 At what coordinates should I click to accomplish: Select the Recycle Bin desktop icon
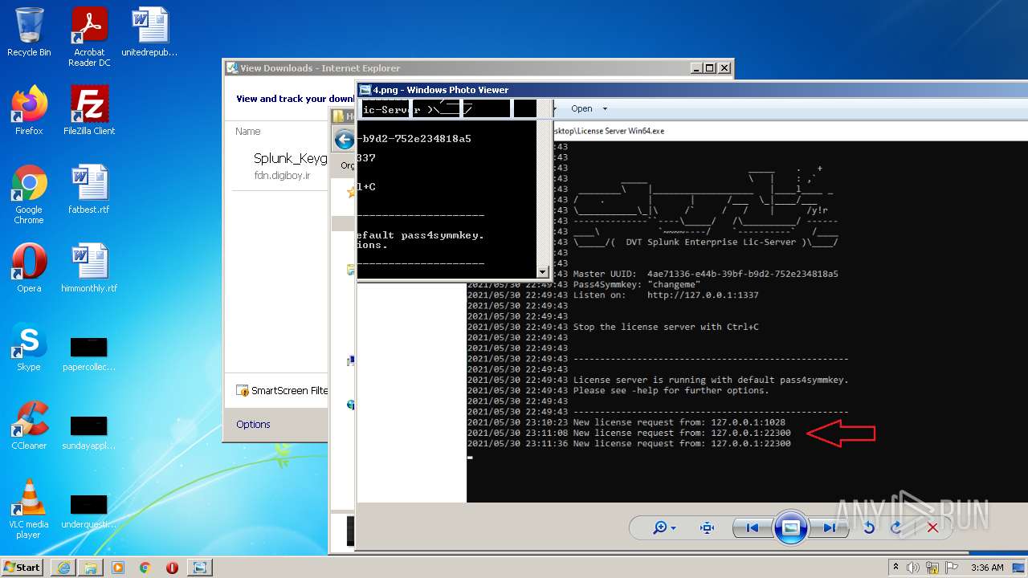click(x=29, y=32)
